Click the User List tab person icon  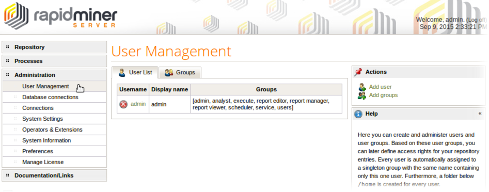122,73
